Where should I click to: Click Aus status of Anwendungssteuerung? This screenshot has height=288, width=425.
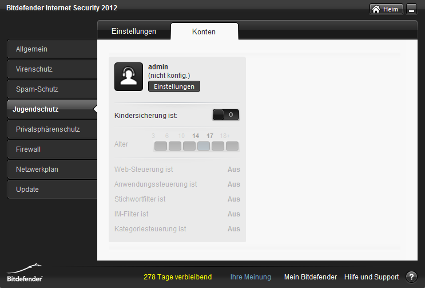(x=233, y=184)
